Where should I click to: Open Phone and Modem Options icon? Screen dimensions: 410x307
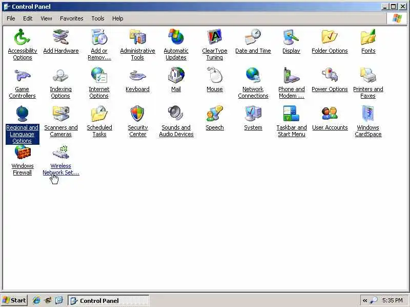tap(291, 75)
